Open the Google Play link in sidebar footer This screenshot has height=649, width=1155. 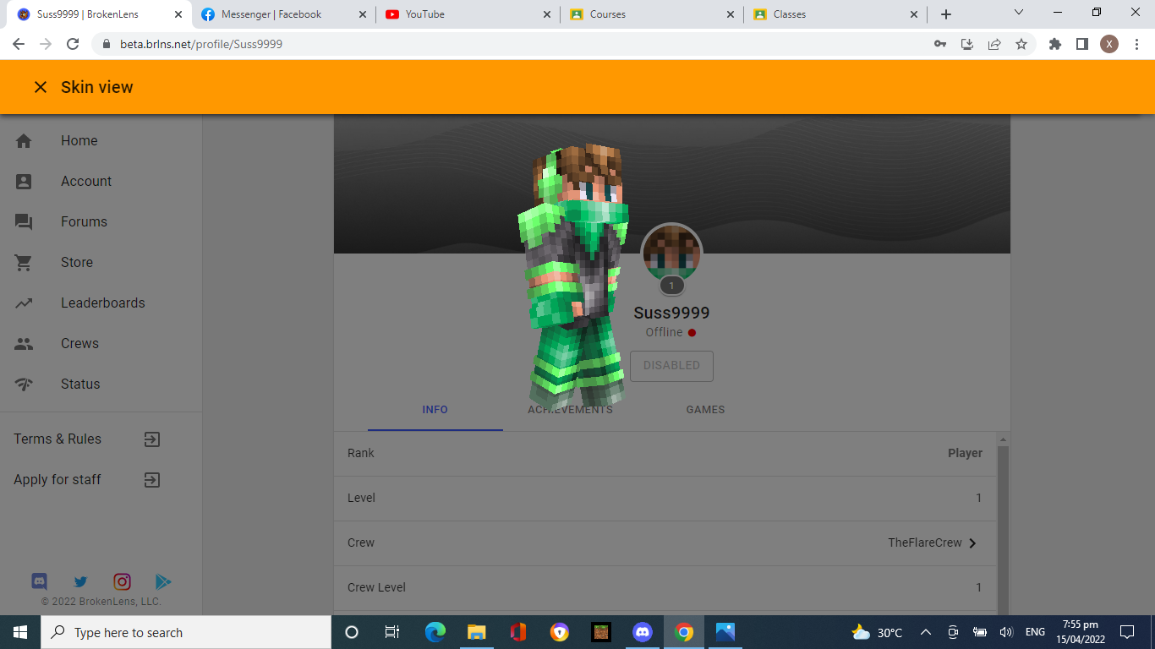coord(163,581)
